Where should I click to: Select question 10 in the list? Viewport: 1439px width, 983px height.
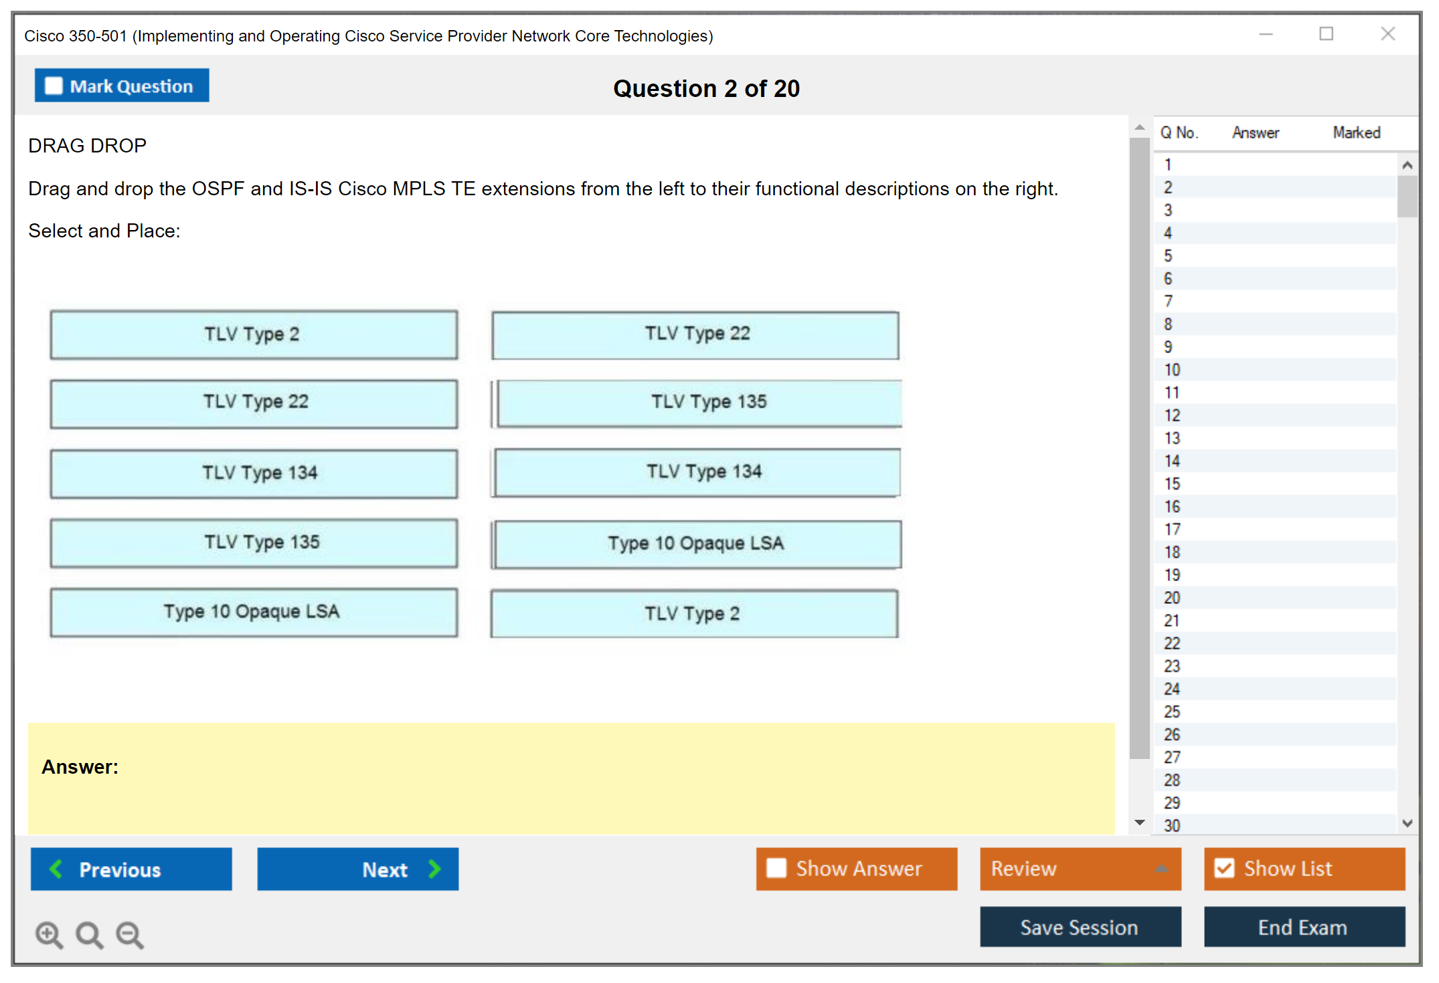(x=1172, y=370)
